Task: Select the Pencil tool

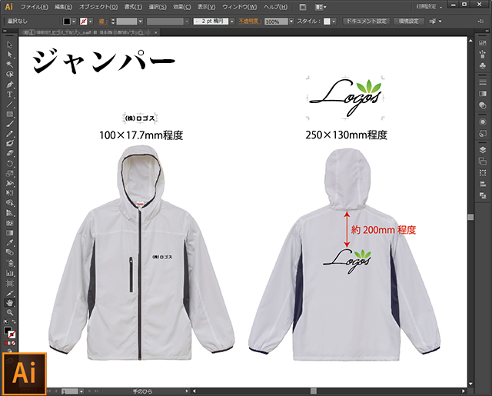Action: (10, 134)
